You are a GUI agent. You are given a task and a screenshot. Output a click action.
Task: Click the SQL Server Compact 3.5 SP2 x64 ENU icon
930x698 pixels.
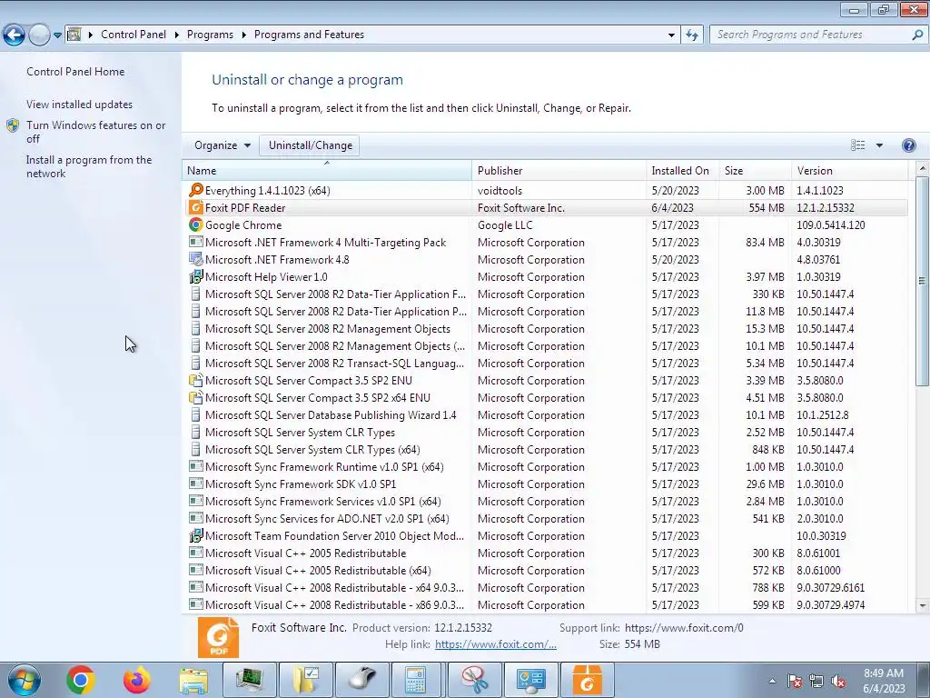click(196, 398)
